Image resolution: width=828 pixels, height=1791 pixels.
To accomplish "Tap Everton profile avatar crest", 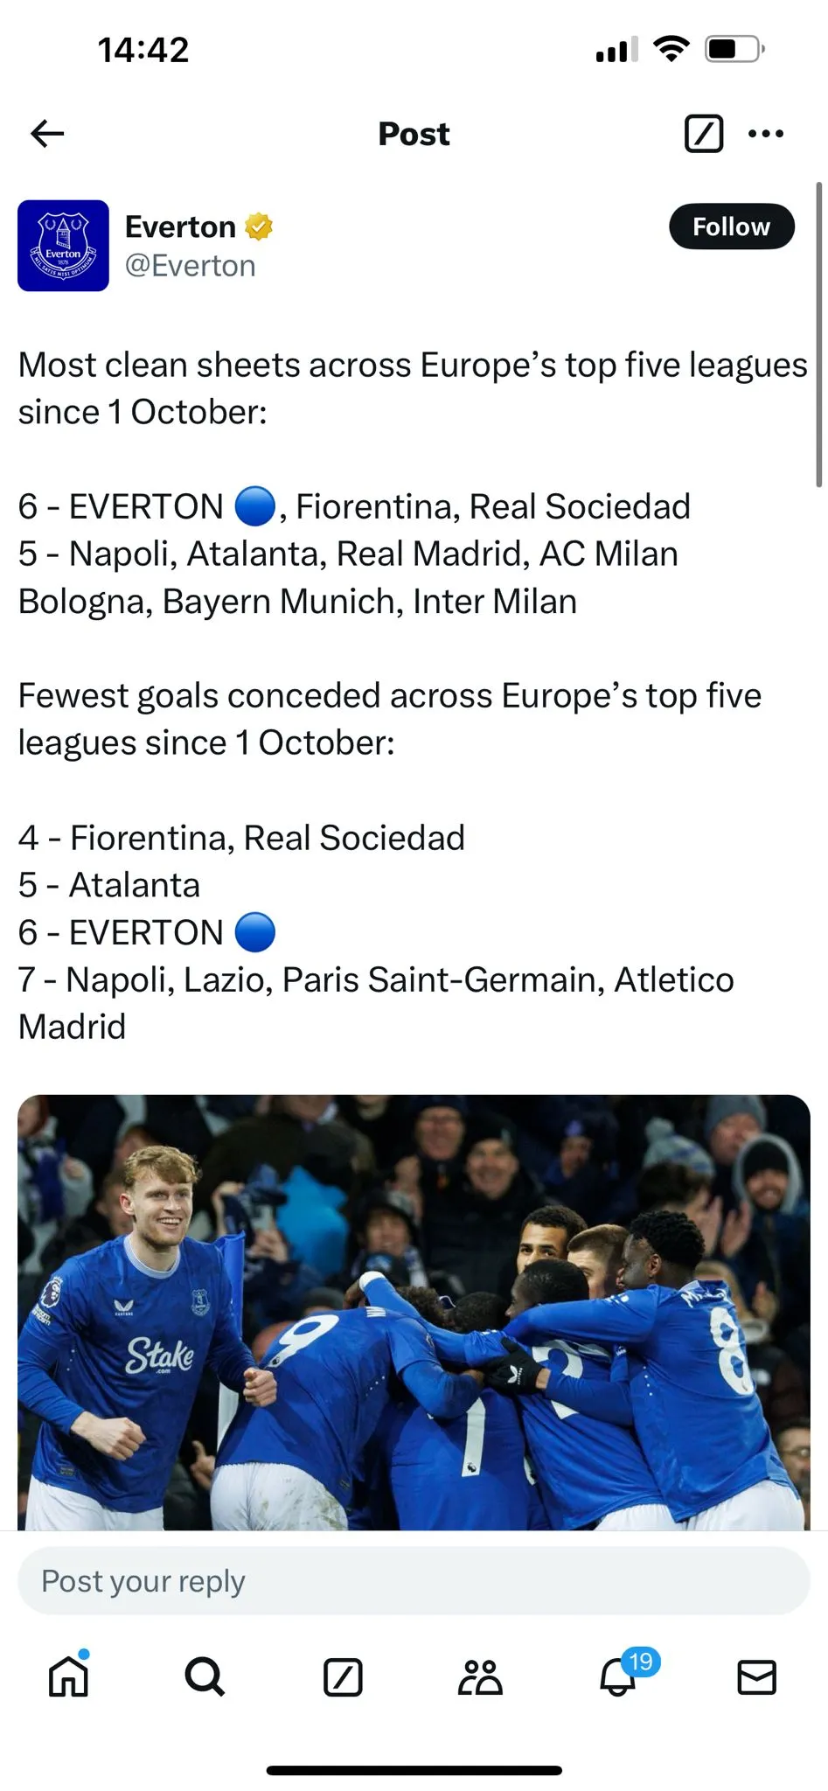I will 63,246.
